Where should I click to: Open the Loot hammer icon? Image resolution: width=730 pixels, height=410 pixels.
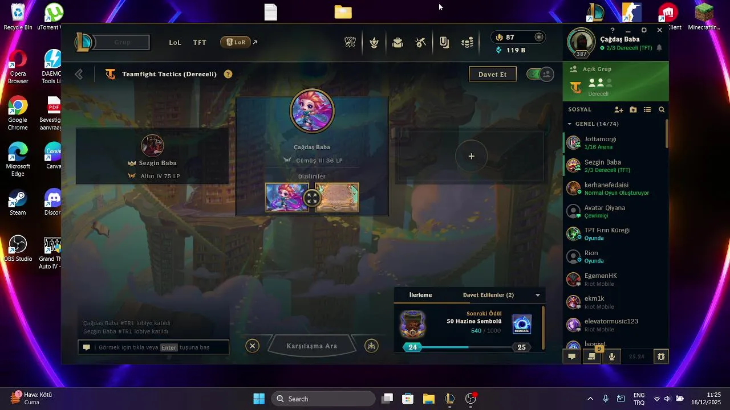click(421, 42)
